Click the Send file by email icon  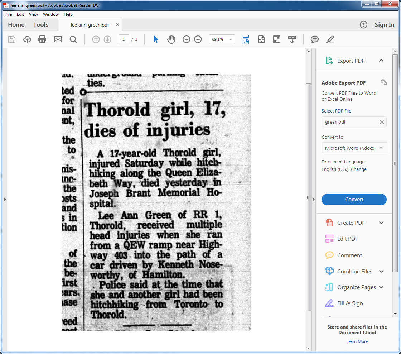pyautogui.click(x=58, y=39)
